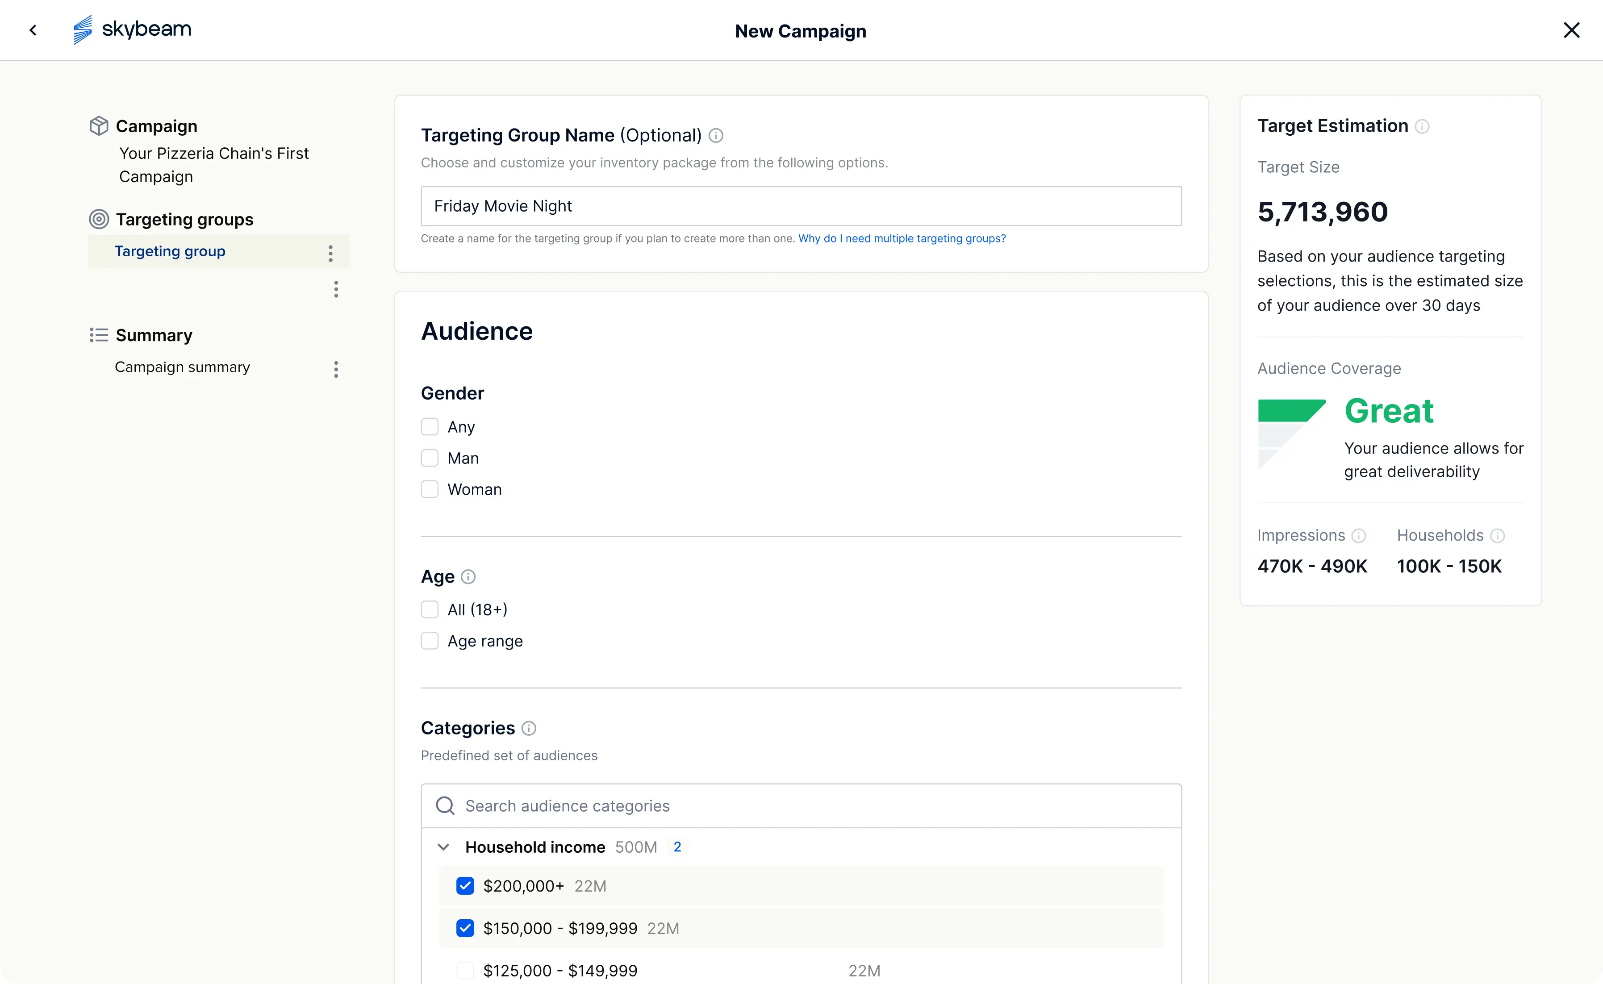The image size is (1603, 984).
Task: Collapse the Household income category
Action: point(443,846)
